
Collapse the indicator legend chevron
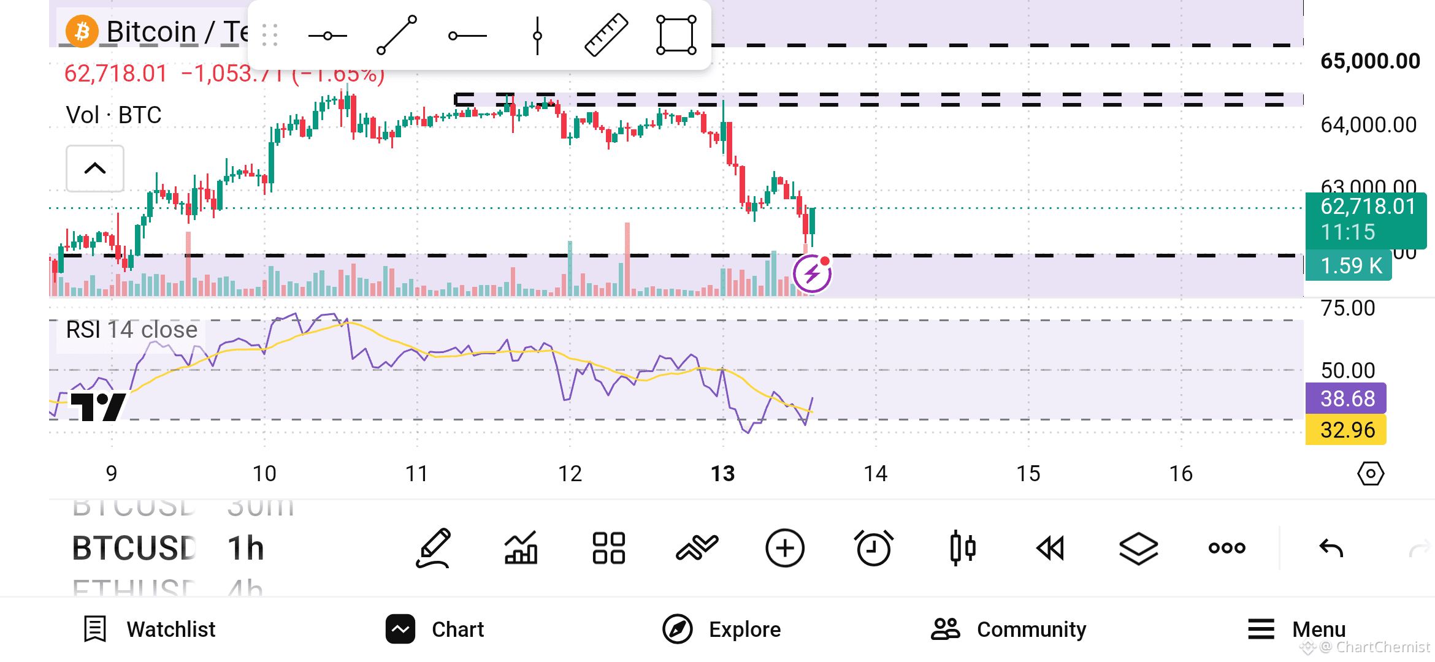click(x=95, y=169)
